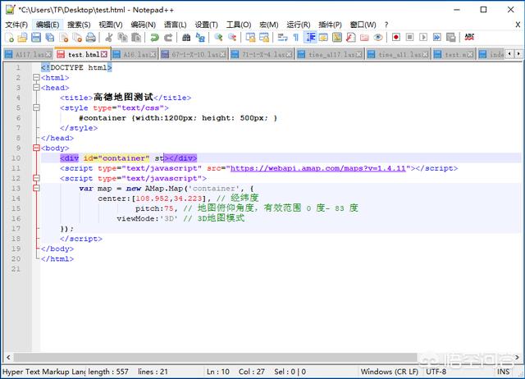This screenshot has height=379, width=525.
Task: Collapse the style tag fold marker
Action: coord(36,107)
